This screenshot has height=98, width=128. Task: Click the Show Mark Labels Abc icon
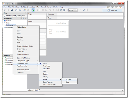(x=57, y=10)
